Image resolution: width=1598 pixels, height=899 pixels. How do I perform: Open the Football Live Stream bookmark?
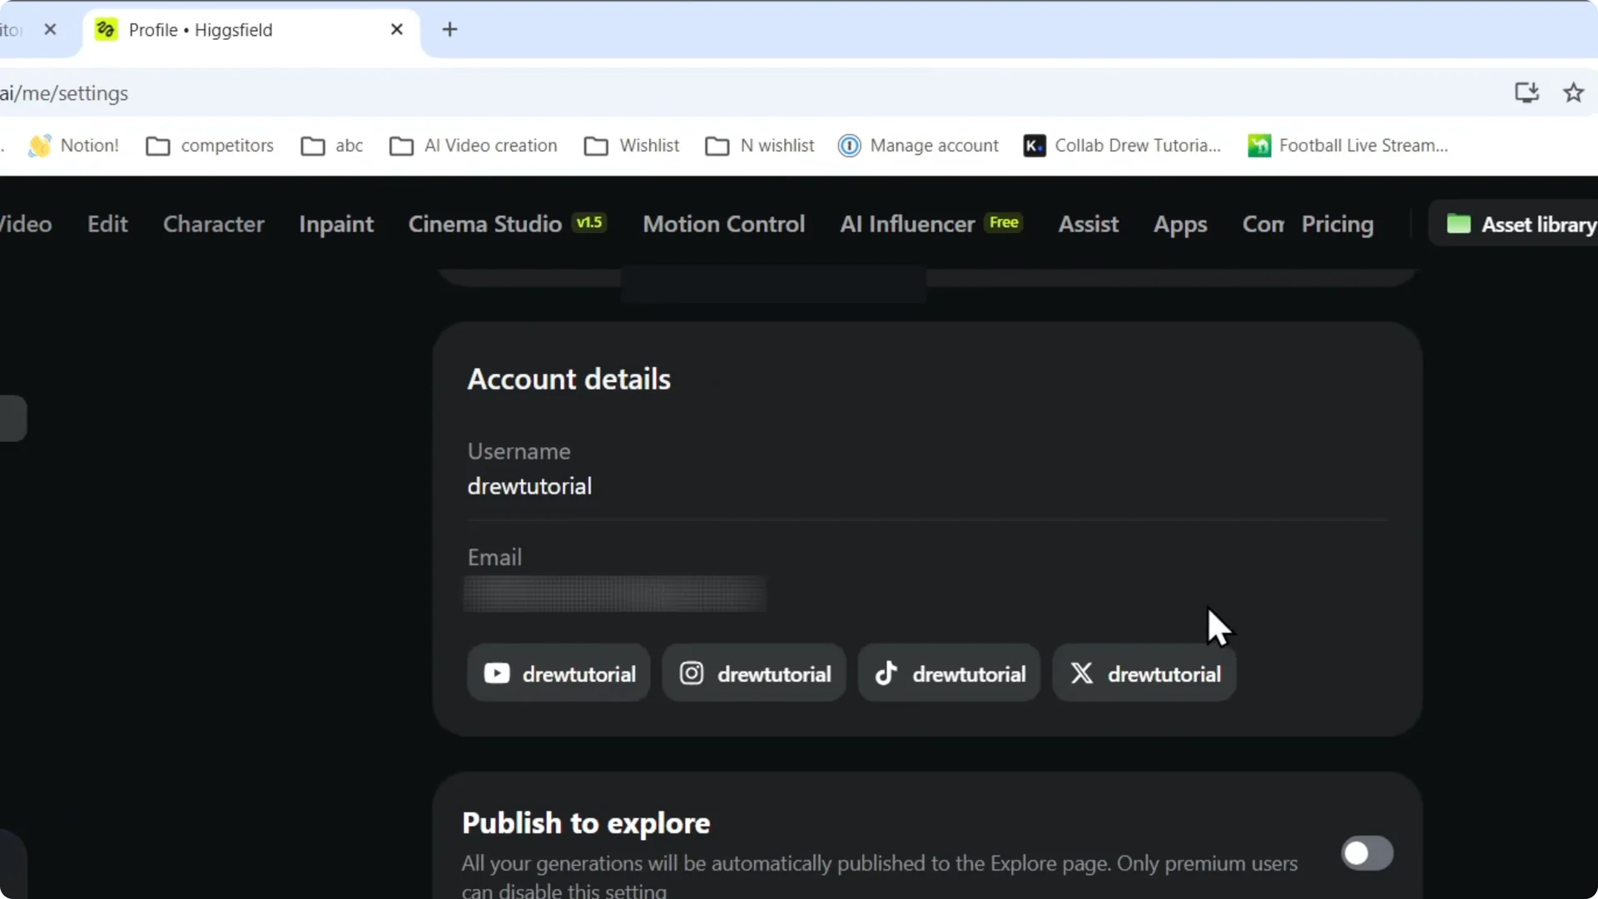coord(1348,145)
